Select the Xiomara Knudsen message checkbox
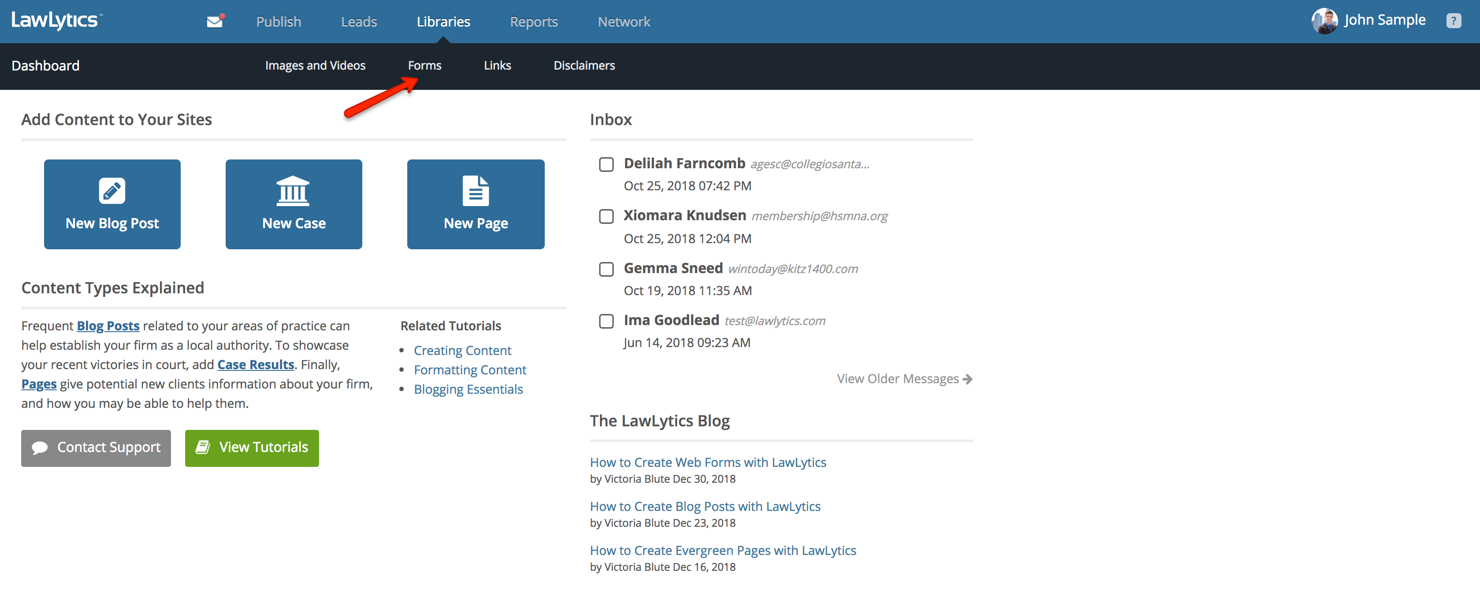The height and width of the screenshot is (614, 1480). tap(606, 217)
